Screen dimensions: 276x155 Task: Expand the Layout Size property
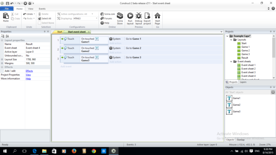pos(2,60)
